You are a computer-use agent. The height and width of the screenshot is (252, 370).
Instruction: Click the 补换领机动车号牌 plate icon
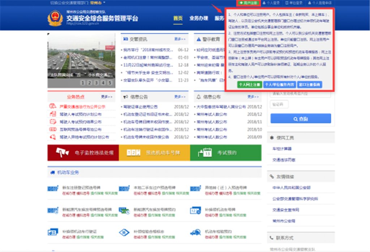(x=195, y=210)
